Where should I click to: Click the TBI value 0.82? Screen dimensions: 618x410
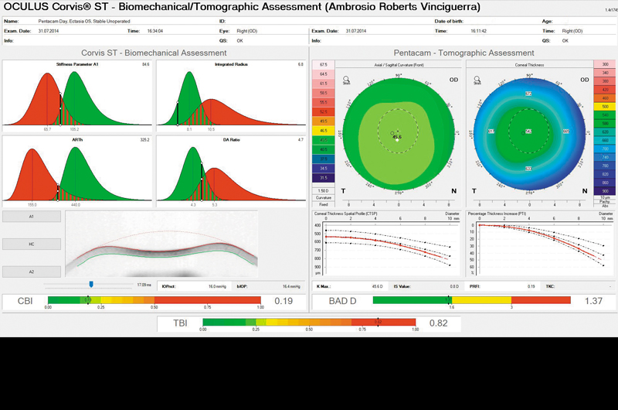(438, 323)
